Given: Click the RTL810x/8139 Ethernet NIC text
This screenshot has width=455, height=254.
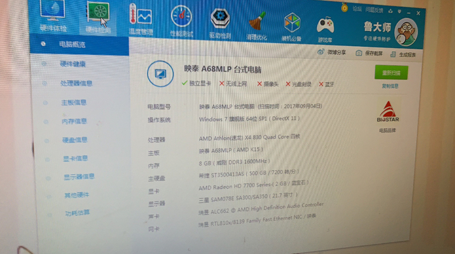Looking at the screenshot, I should coord(257,220).
